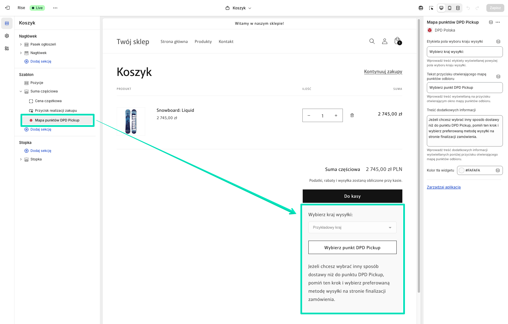
Task: Select desktop preview mode
Action: click(x=441, y=8)
